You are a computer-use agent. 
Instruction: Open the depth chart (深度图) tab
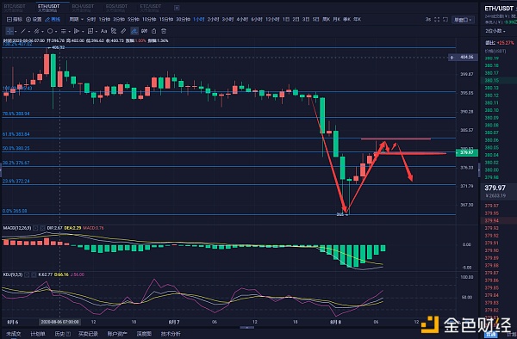click(x=144, y=334)
